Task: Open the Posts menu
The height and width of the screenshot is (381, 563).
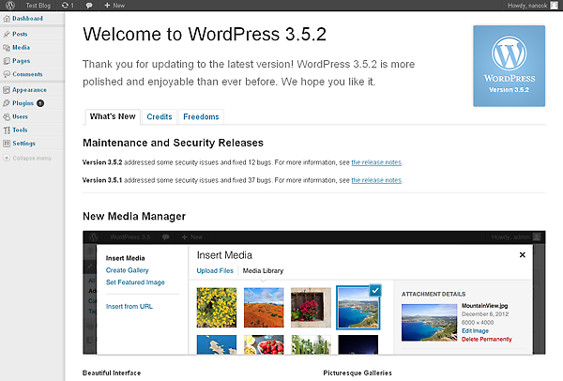Action: click(20, 34)
